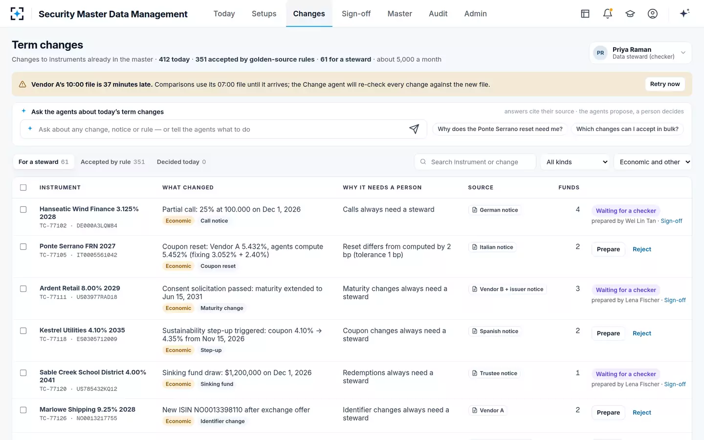
Task: Open Sign-off link for Hanseatic Wind Finance
Action: (671, 221)
